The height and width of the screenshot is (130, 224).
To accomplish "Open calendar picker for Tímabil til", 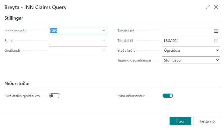I will [216, 41].
